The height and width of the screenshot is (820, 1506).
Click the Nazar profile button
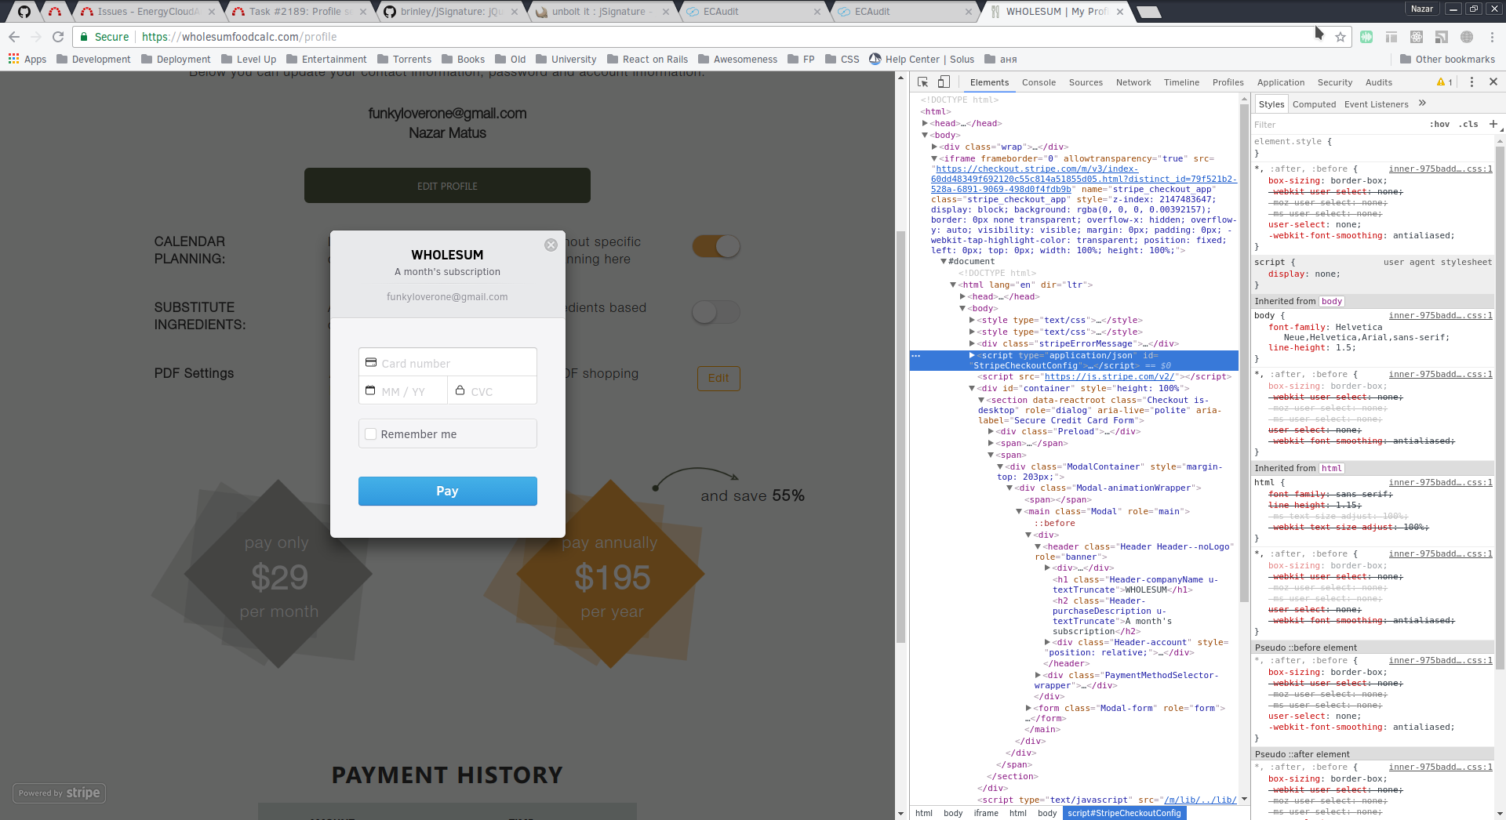point(1422,9)
